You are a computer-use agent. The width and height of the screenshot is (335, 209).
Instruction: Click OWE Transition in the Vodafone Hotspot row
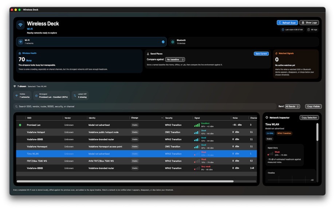click(x=173, y=132)
